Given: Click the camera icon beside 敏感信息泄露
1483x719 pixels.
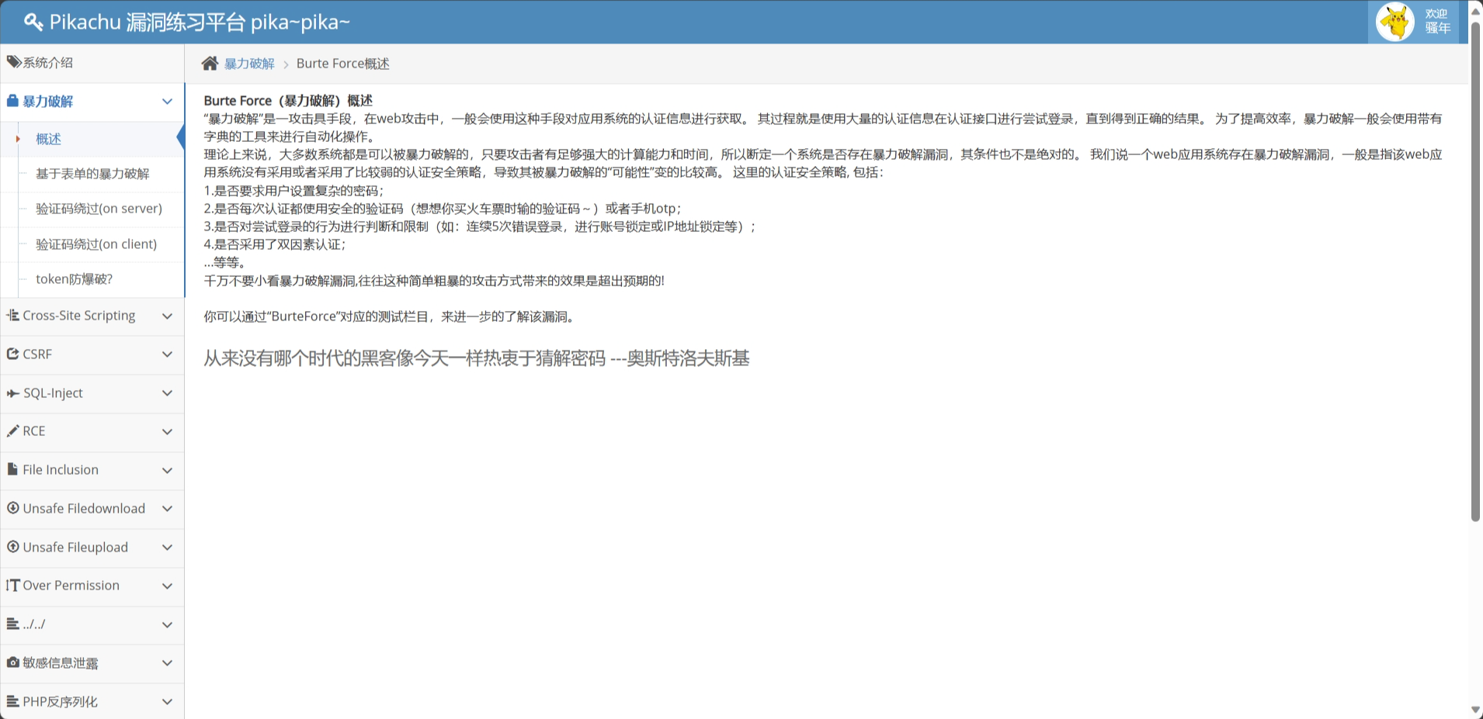Looking at the screenshot, I should click(12, 662).
